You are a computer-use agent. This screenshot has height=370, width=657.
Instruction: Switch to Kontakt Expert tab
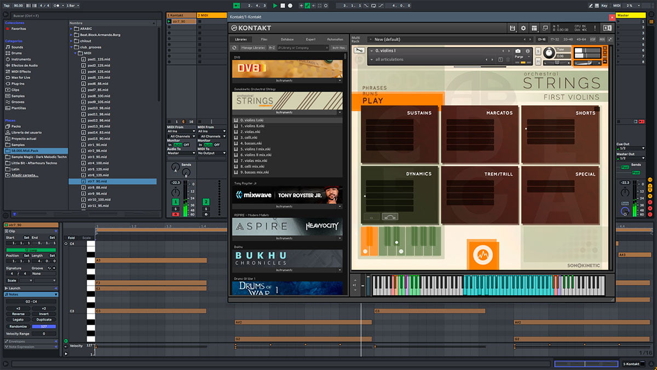tap(311, 39)
